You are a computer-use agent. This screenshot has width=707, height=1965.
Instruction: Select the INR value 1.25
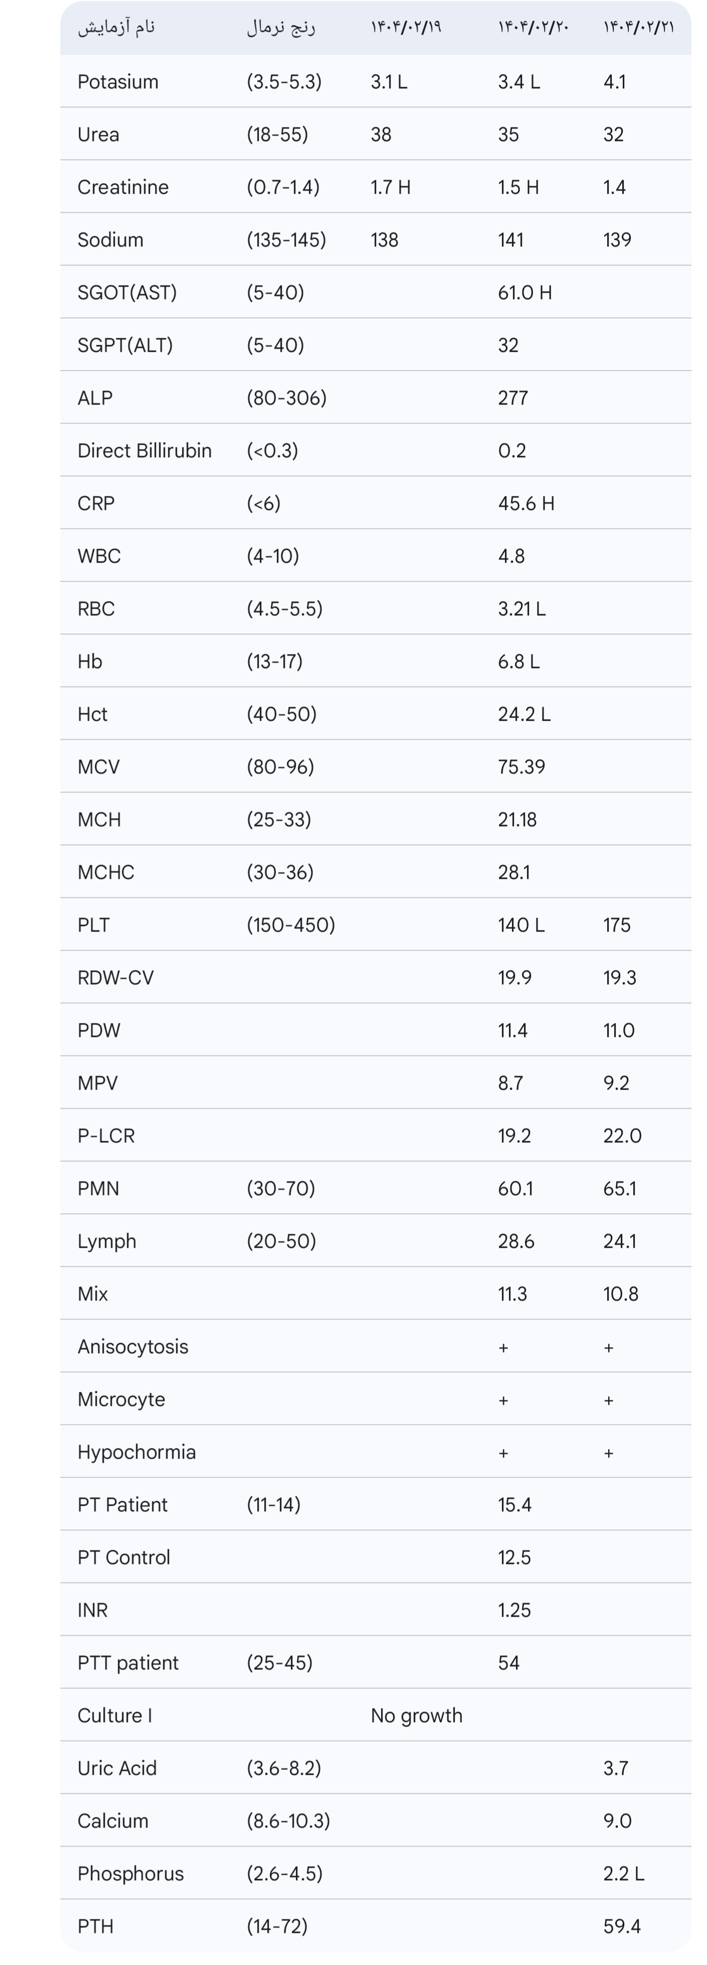[x=514, y=1610]
